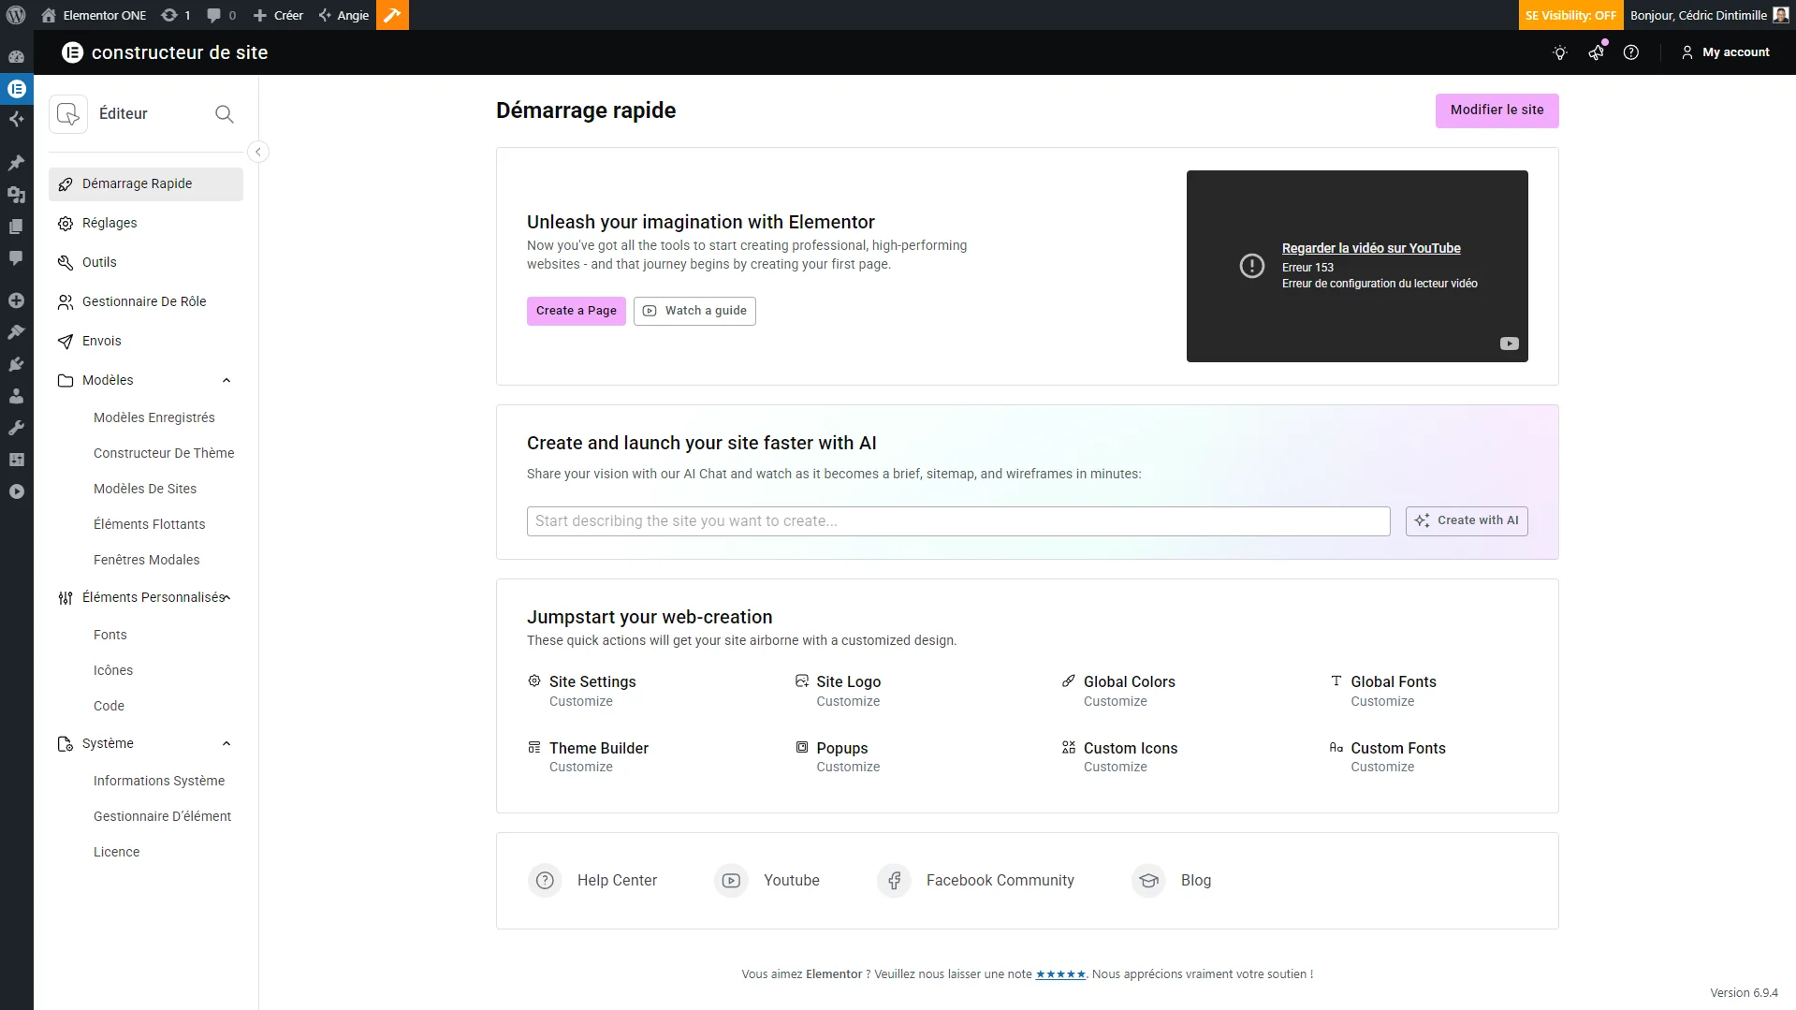The height and width of the screenshot is (1010, 1796).
Task: Click the five-star rating link
Action: point(1060,974)
